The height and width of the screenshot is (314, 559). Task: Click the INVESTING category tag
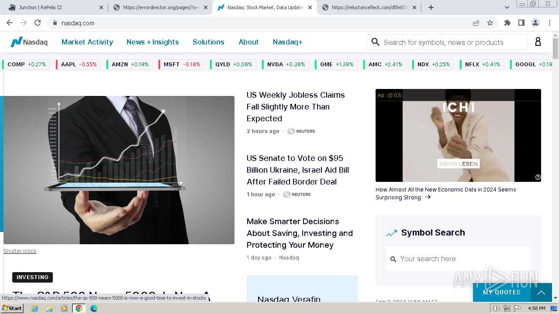point(32,277)
